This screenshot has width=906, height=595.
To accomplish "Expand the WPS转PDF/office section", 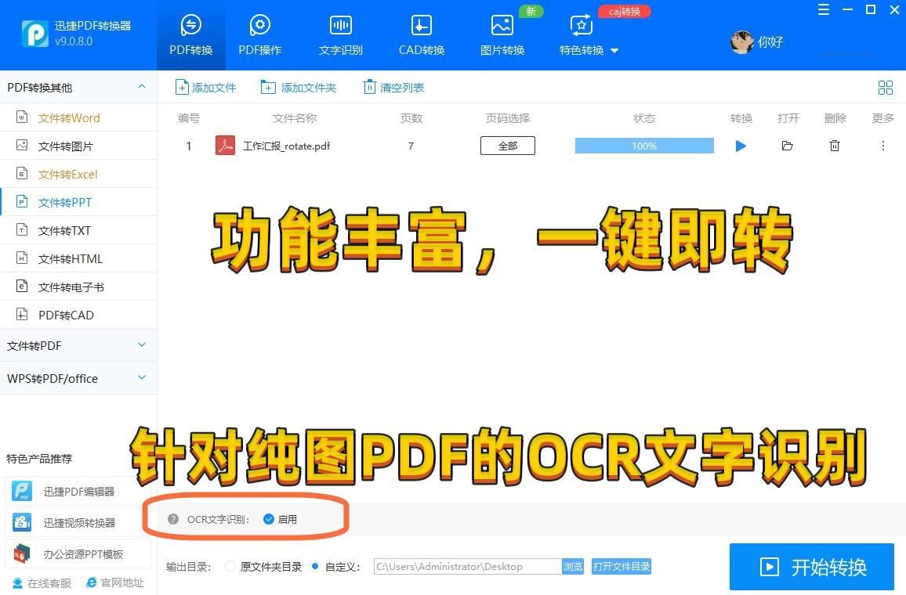I will point(78,379).
